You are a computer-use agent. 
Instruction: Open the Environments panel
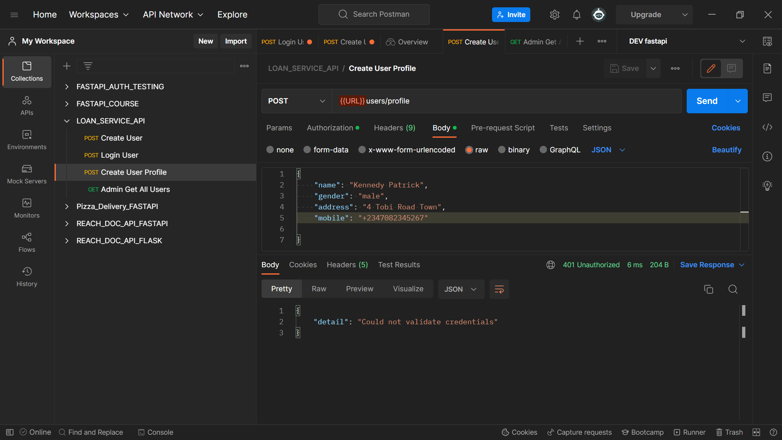pyautogui.click(x=26, y=140)
